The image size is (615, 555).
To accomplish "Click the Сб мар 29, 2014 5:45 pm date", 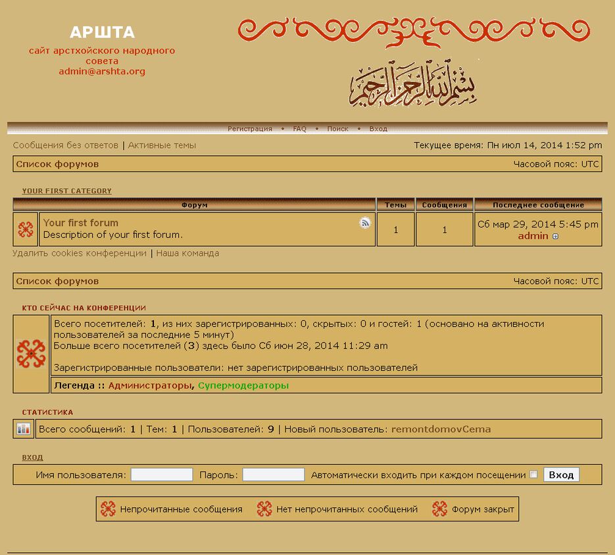I will coord(538,224).
